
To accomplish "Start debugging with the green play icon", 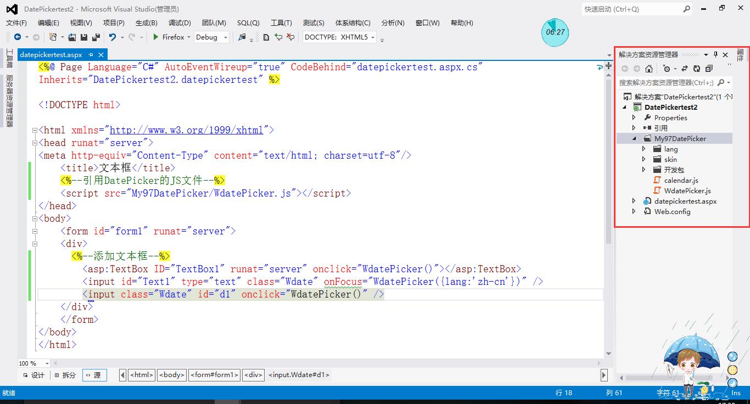I will 156,37.
